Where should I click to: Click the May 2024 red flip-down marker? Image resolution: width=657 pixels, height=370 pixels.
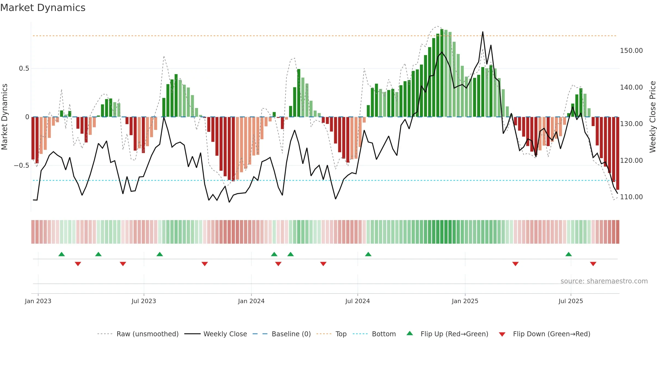[323, 264]
